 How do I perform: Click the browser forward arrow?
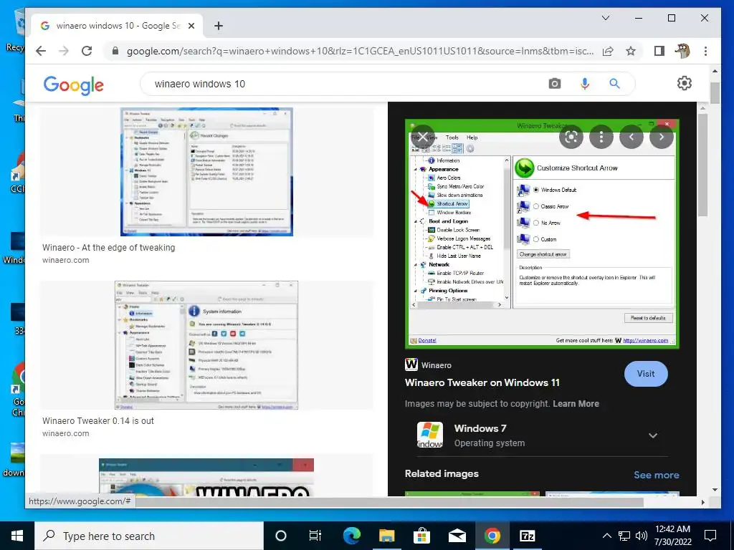point(64,51)
